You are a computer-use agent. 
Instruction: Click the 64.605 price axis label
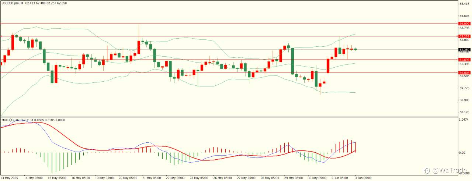(464, 16)
